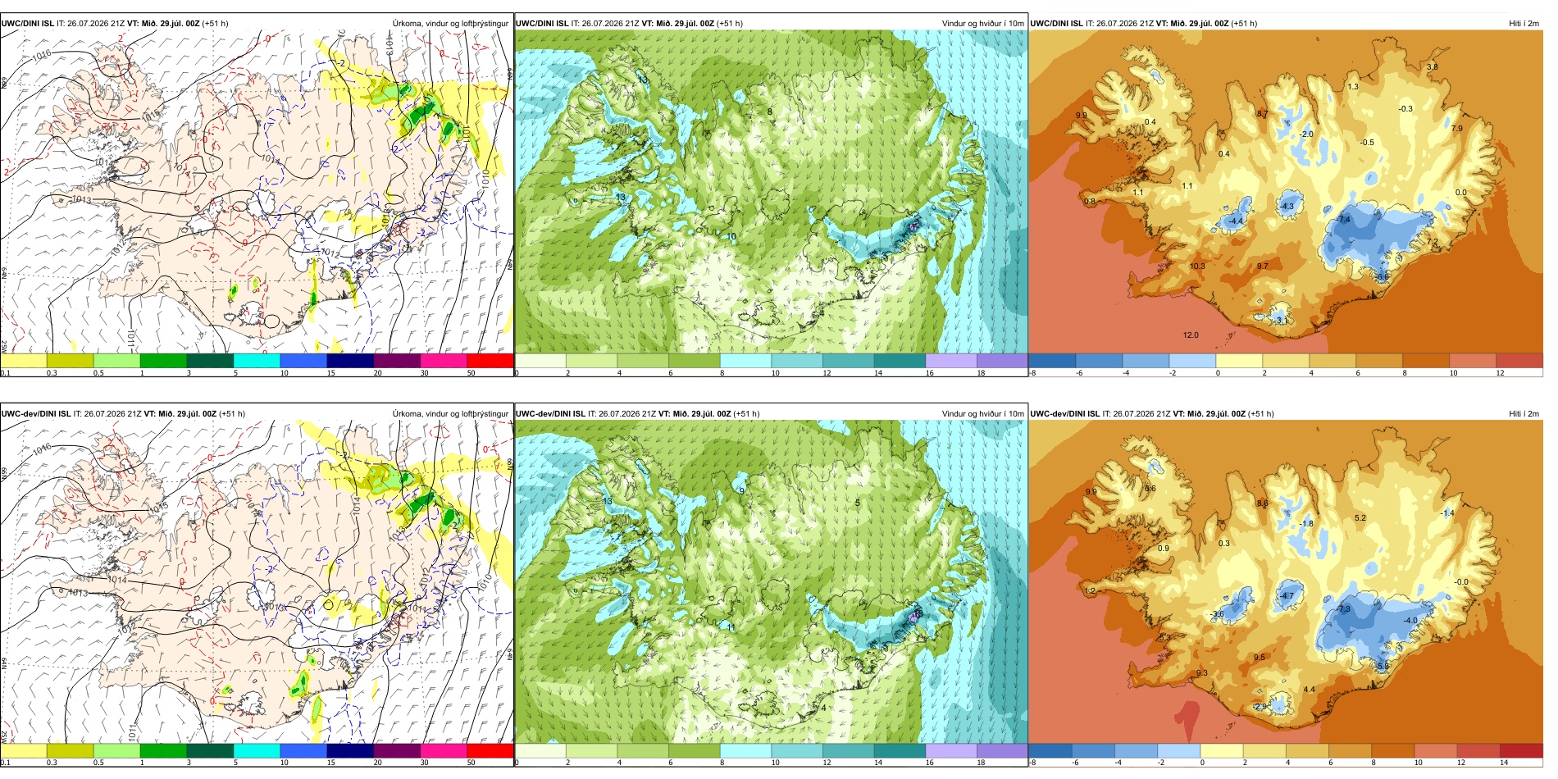The width and height of the screenshot is (1558, 779).
Task: Pick the yellow 0.1 swatch in UWC precipitation legend
Action: [x=24, y=361]
